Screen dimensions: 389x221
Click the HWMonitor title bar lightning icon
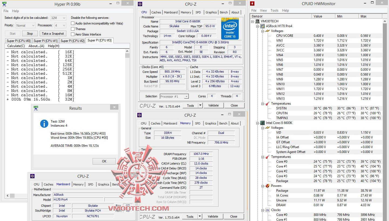click(x=252, y=4)
